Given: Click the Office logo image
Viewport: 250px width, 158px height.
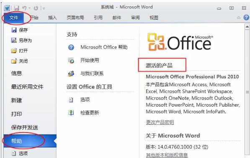Looking at the screenshot, I should pyautogui.click(x=180, y=42).
